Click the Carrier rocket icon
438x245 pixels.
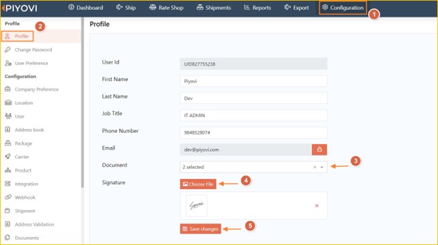coord(8,156)
